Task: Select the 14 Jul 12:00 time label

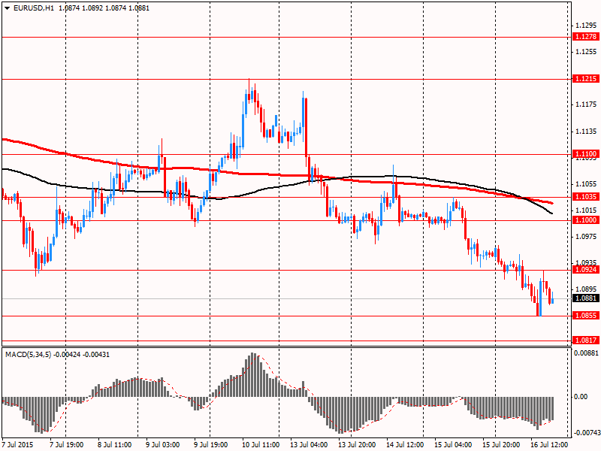Action: tap(405, 445)
